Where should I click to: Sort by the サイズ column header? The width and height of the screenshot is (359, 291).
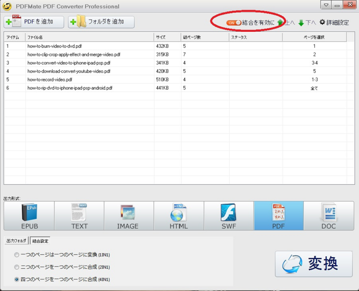click(168, 37)
